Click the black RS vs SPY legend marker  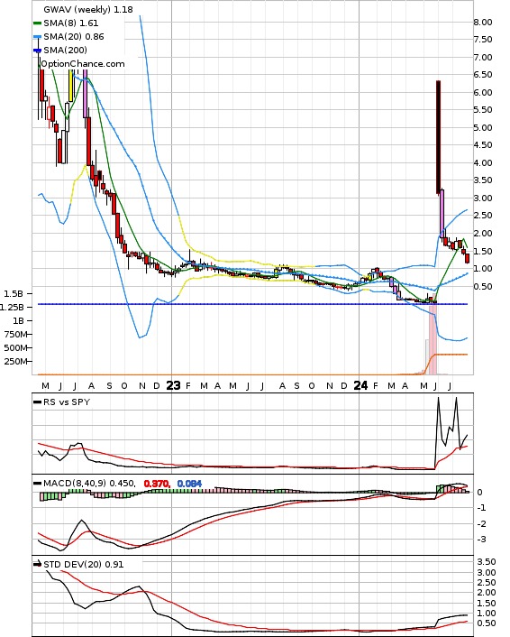[37, 402]
